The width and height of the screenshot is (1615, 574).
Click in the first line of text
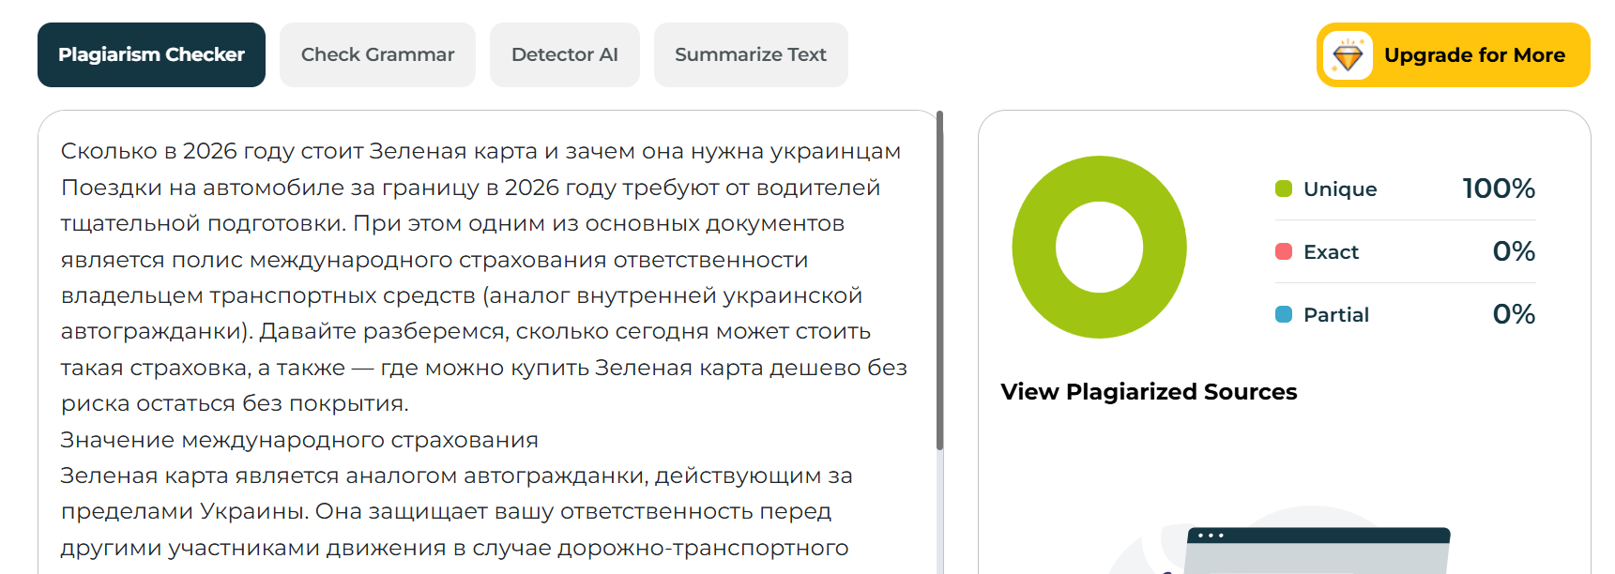point(480,151)
